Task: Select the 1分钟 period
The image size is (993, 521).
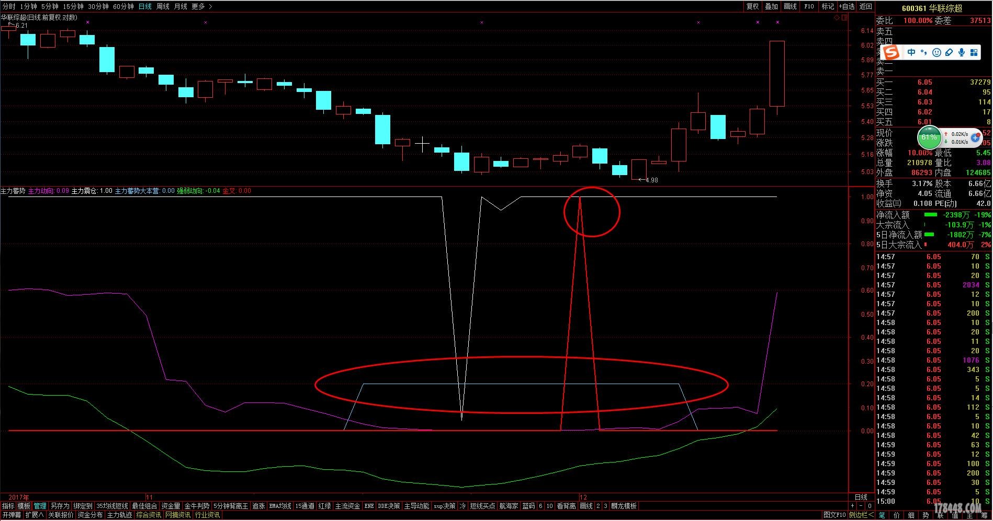Action: click(x=28, y=6)
